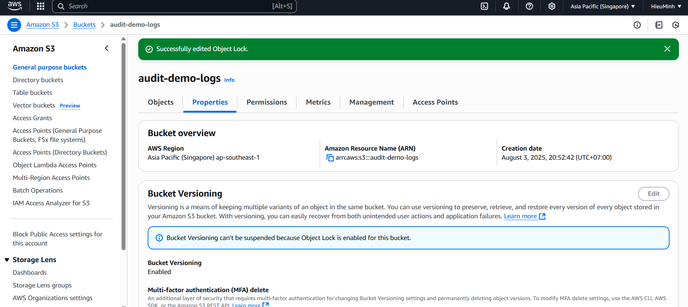The height and width of the screenshot is (307, 688).
Task: Dismiss the Object Lock success banner
Action: point(667,49)
